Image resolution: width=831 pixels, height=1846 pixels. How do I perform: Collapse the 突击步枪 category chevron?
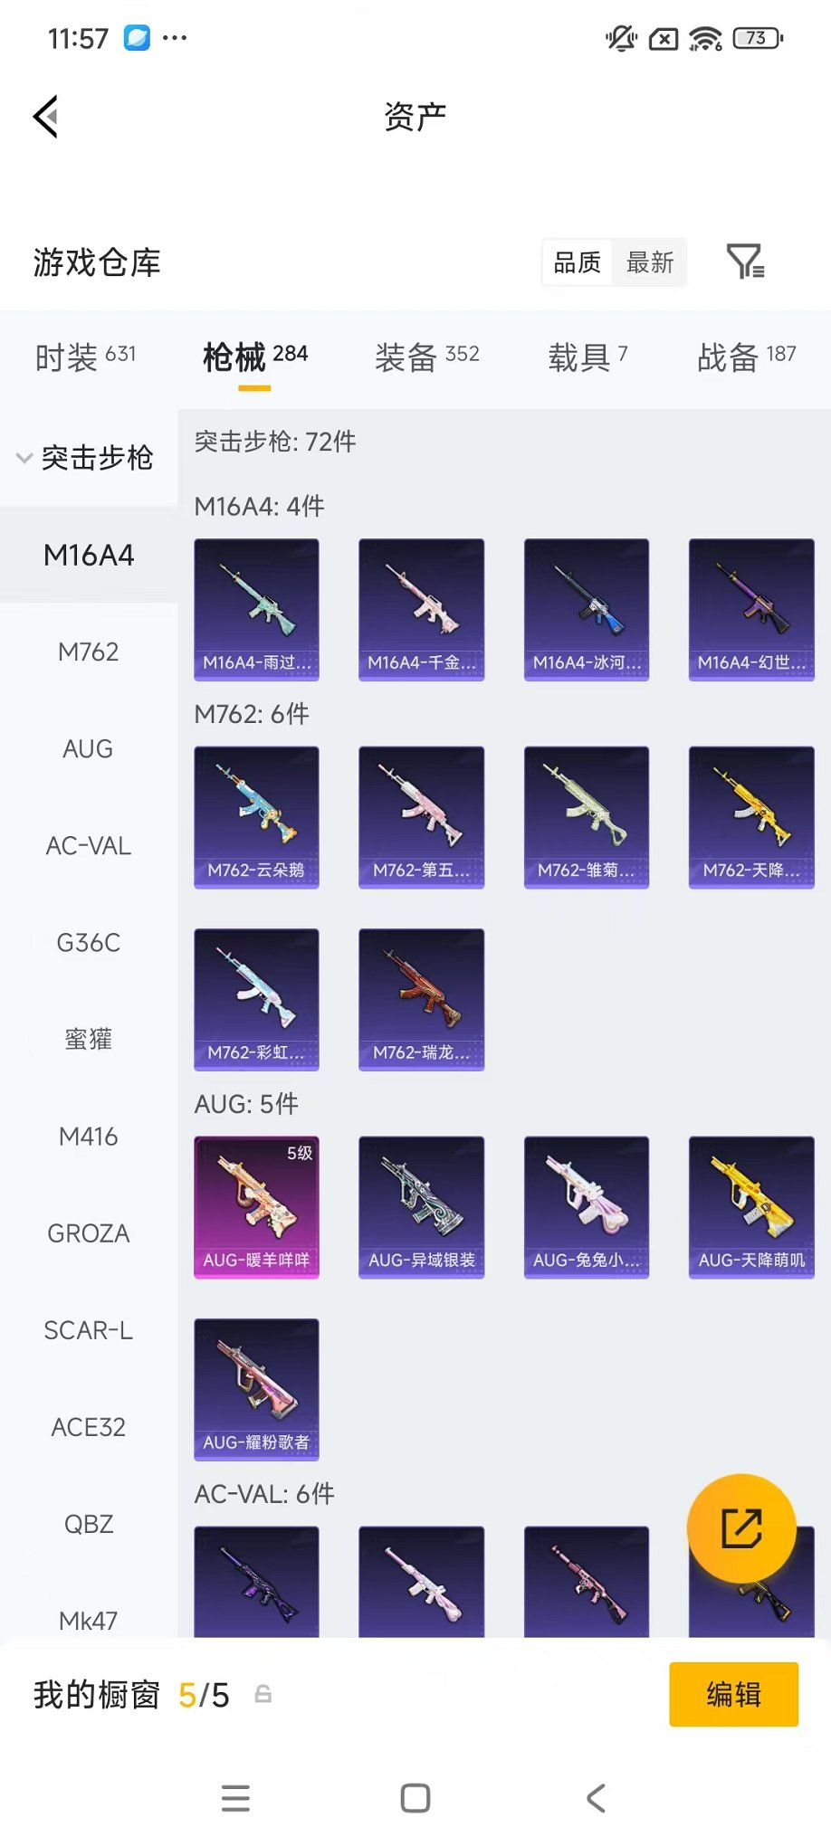[x=24, y=458]
